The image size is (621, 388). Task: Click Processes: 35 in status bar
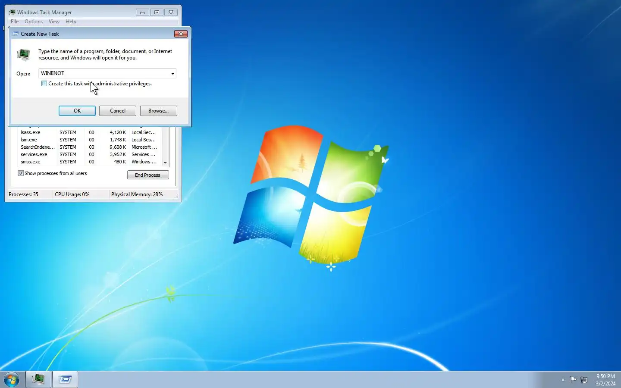24,194
